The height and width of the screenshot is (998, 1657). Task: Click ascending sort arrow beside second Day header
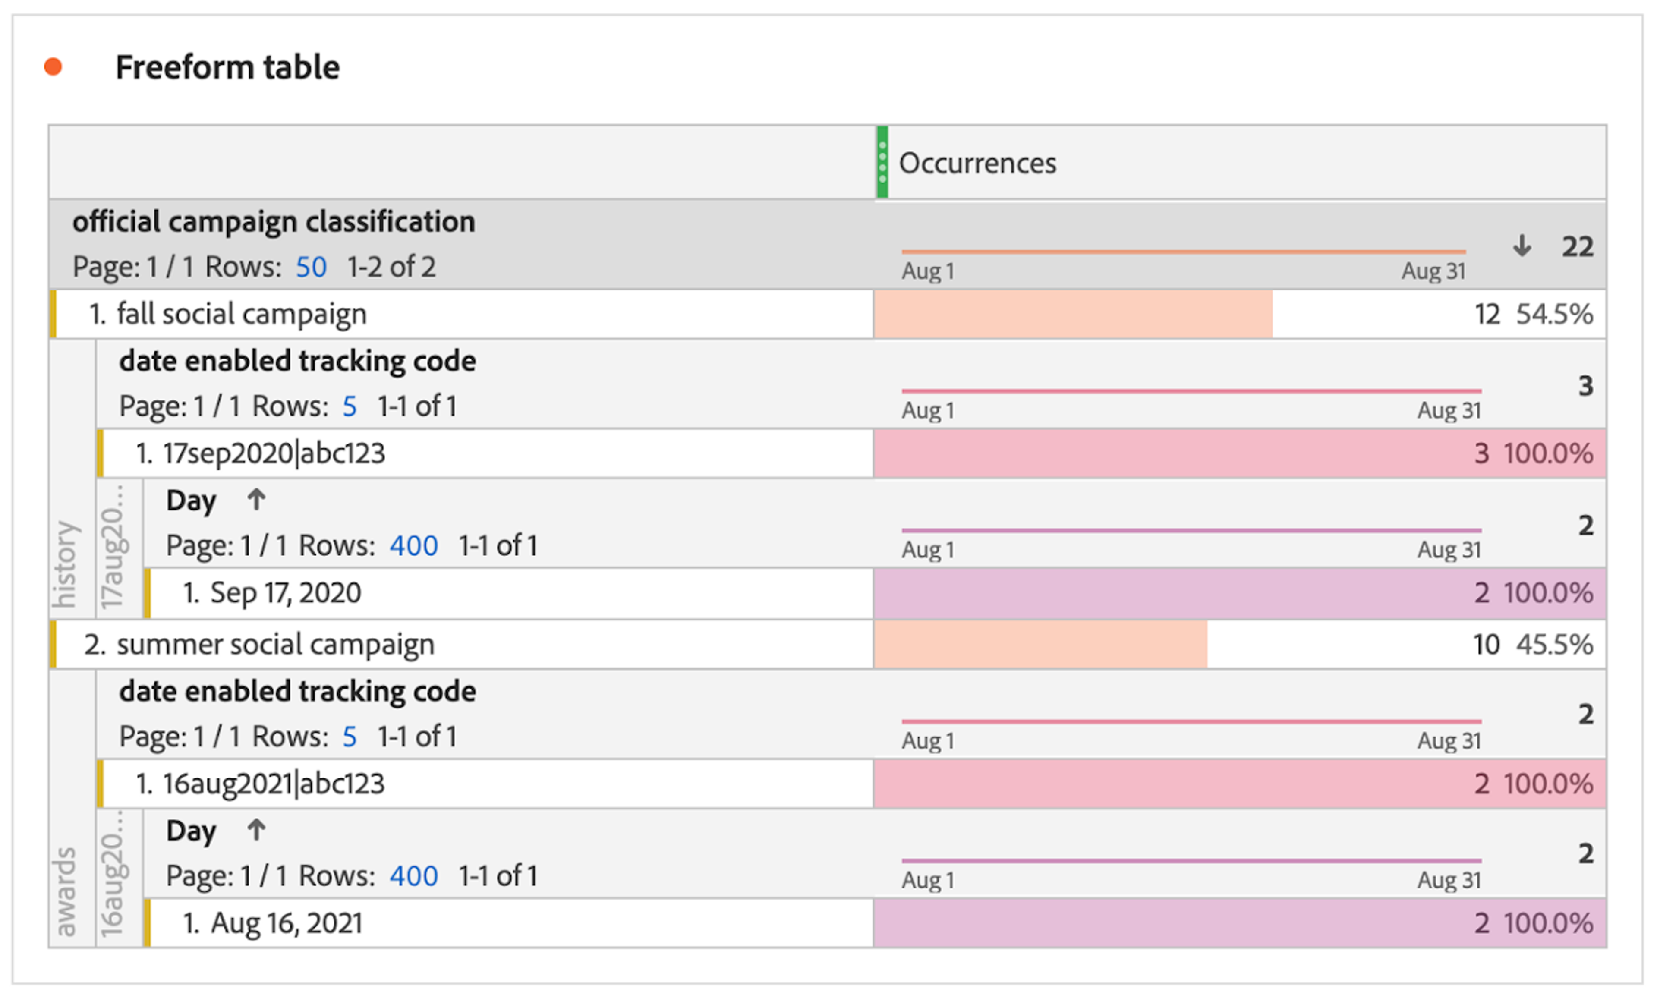tap(255, 830)
